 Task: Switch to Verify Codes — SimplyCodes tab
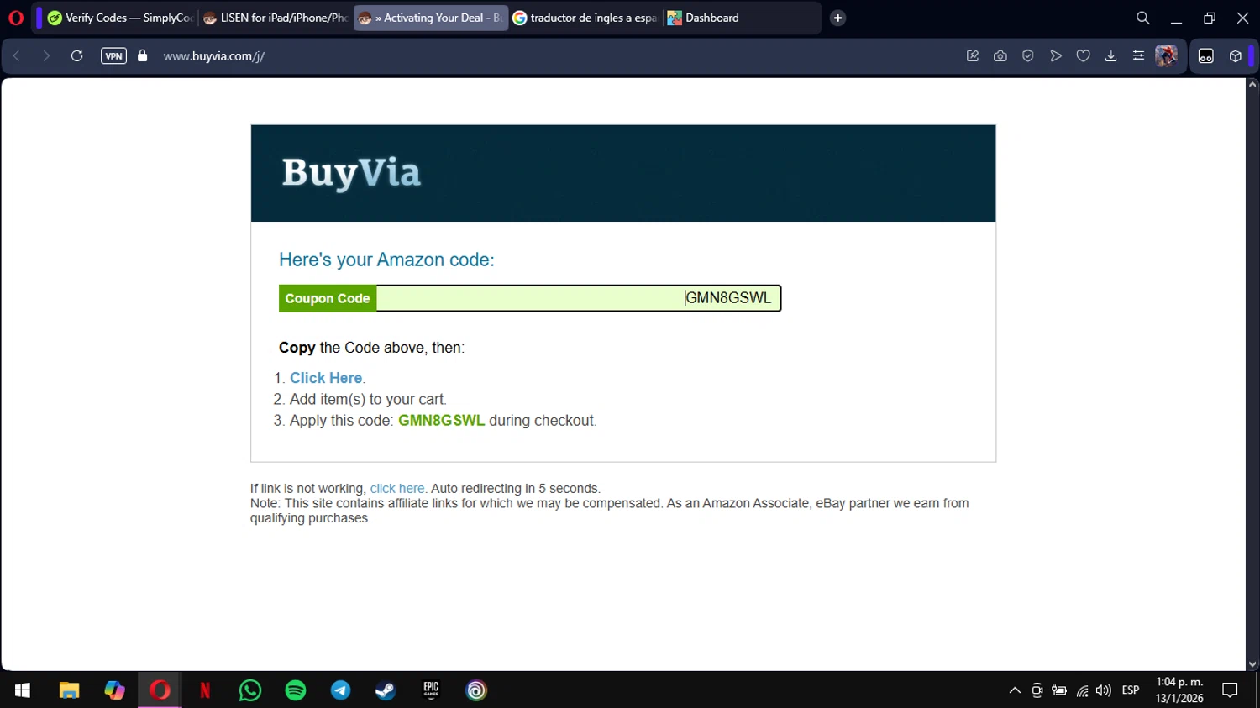[120, 18]
